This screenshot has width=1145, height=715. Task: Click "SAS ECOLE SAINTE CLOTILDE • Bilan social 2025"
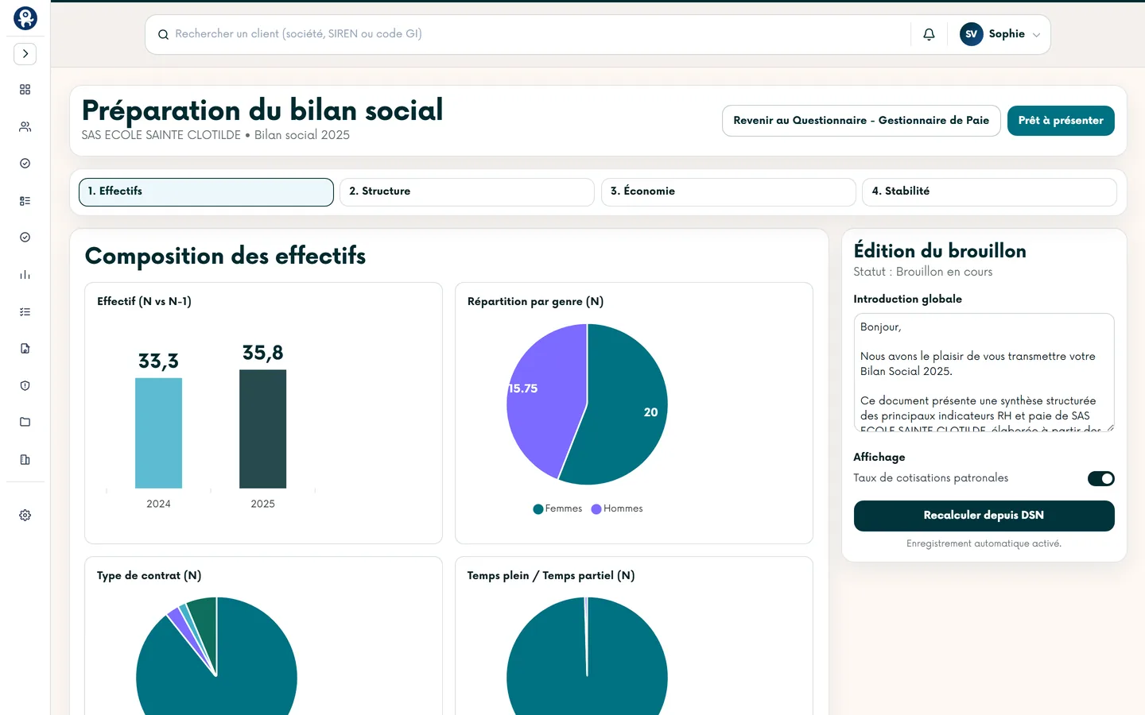click(215, 135)
